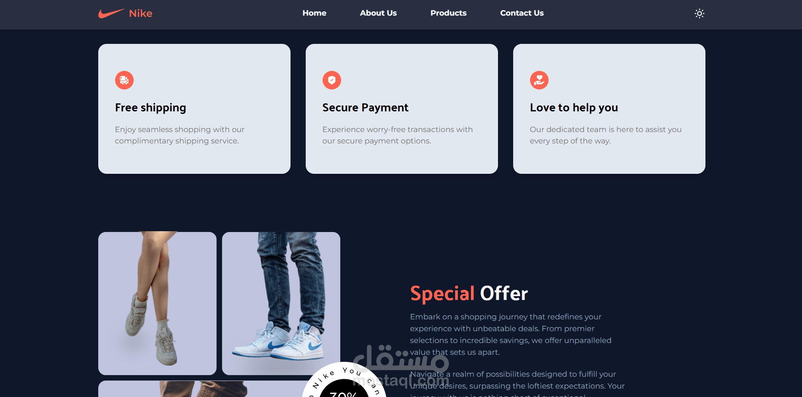
Task: Click the Special Offer heading
Action: (x=469, y=294)
